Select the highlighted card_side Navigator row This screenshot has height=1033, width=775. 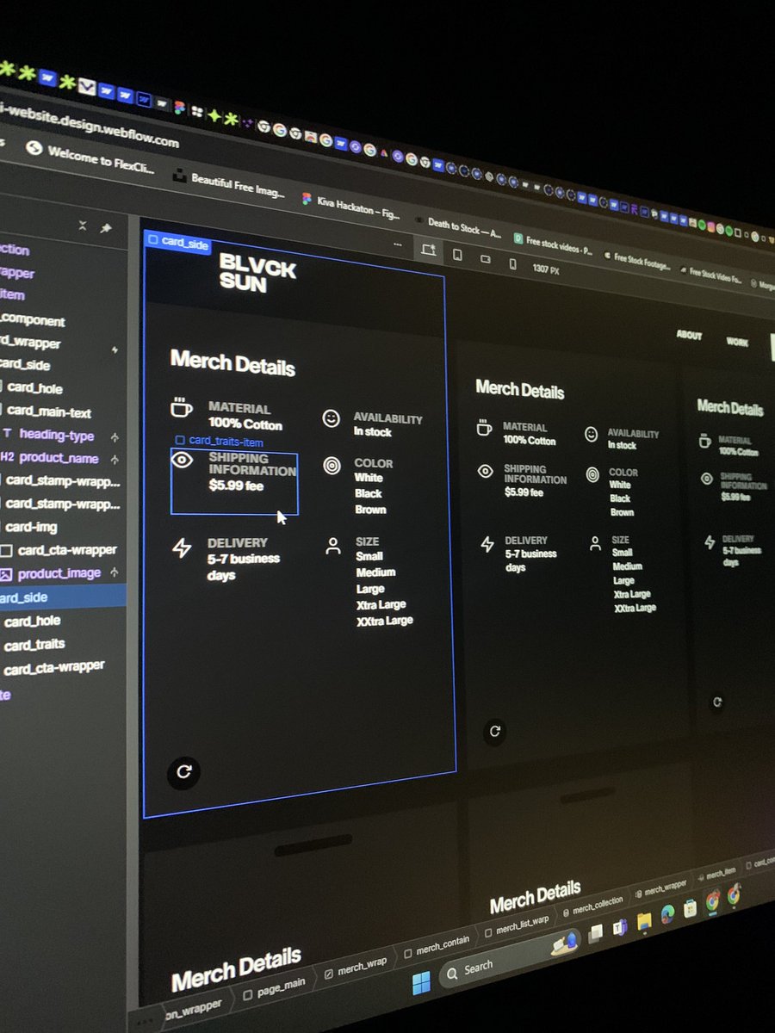[63, 597]
